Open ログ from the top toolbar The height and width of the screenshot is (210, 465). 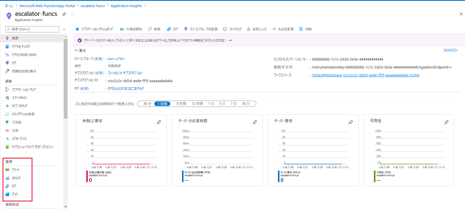(172, 29)
